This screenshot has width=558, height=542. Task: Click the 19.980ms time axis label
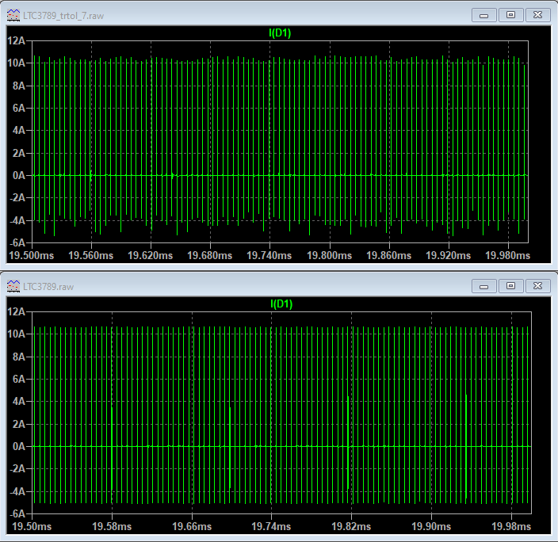tap(507, 255)
